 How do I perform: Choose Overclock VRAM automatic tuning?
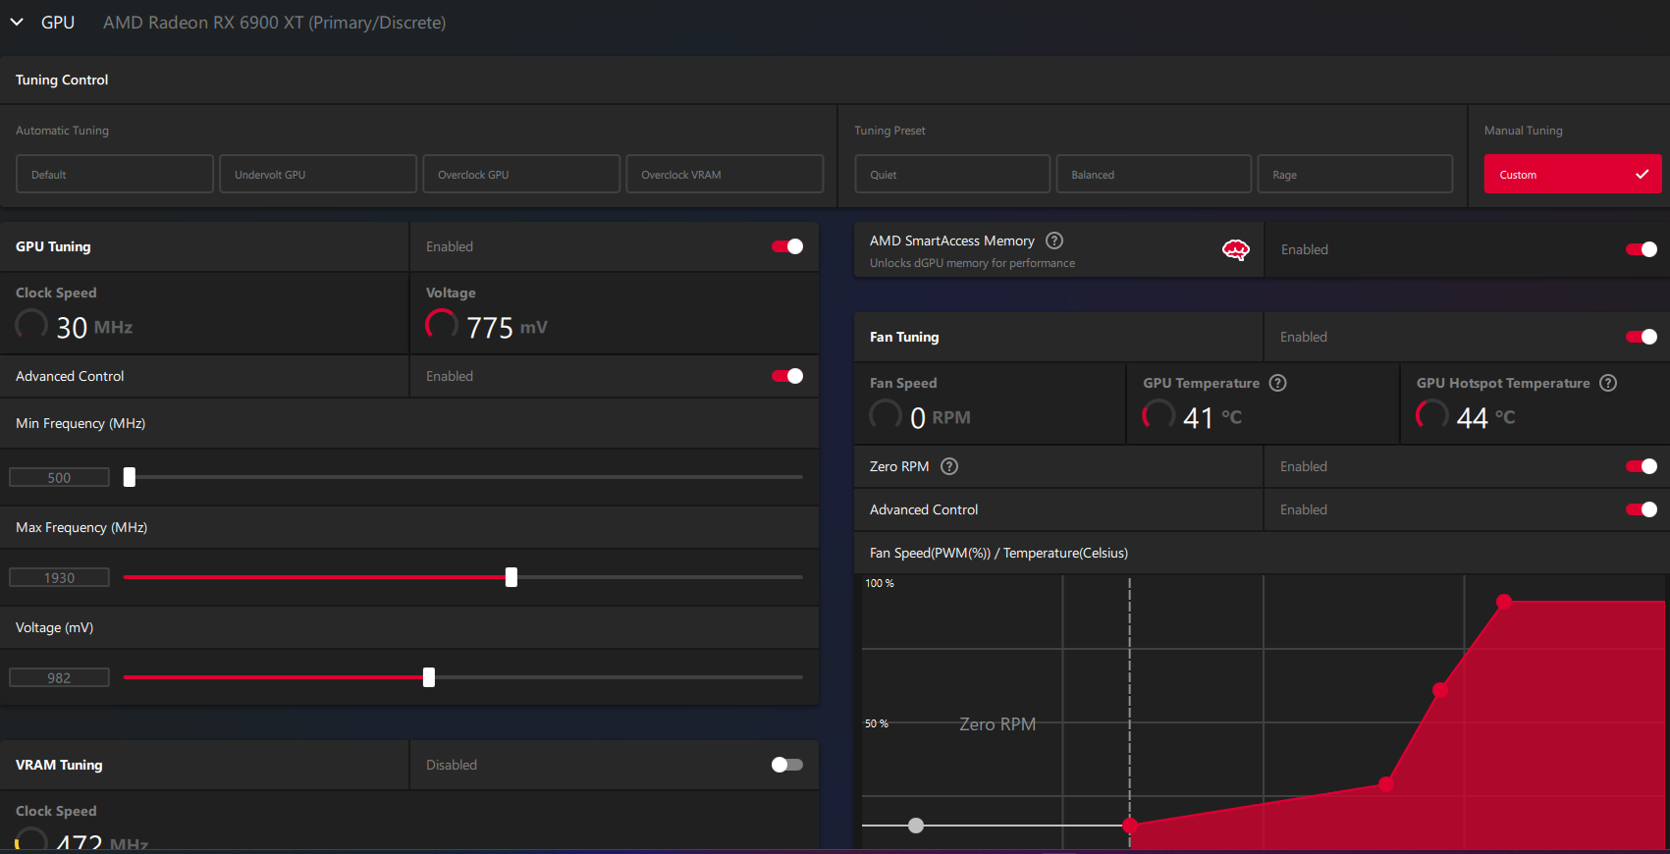pyautogui.click(x=725, y=174)
